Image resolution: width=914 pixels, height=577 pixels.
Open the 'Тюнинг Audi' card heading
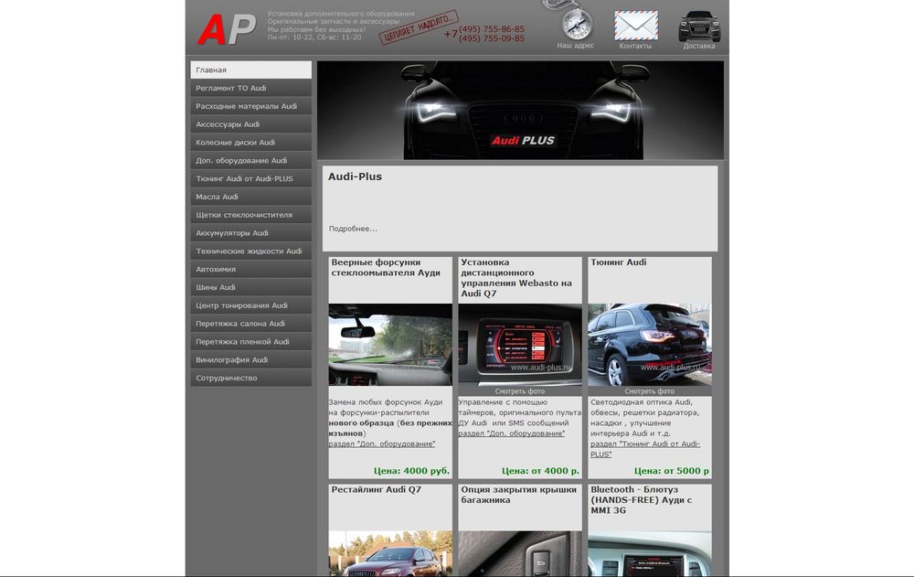point(619,262)
